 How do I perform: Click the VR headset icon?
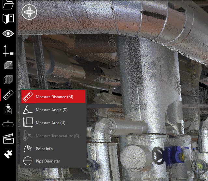pos(8,124)
